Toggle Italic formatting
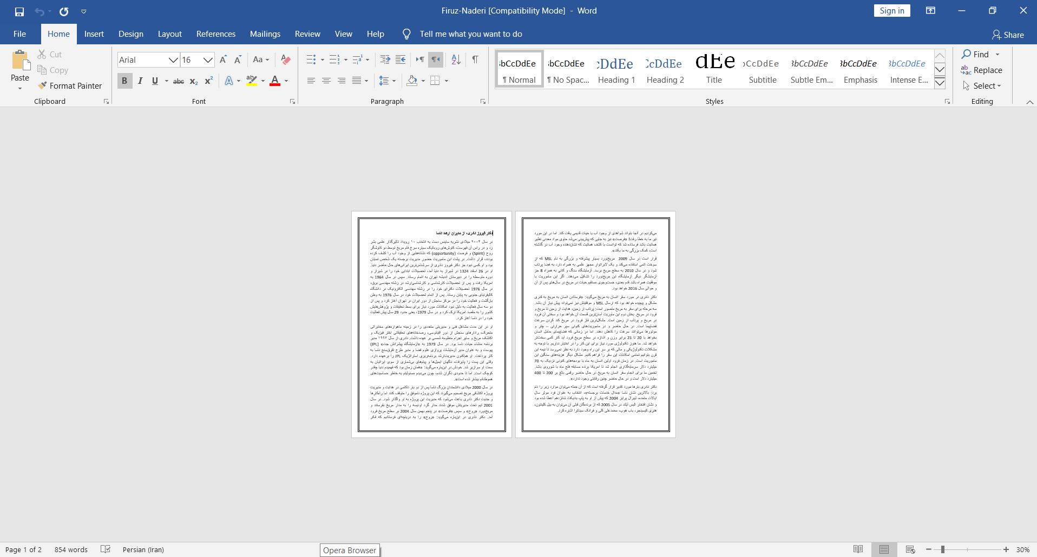This screenshot has height=557, width=1037. 140,81
